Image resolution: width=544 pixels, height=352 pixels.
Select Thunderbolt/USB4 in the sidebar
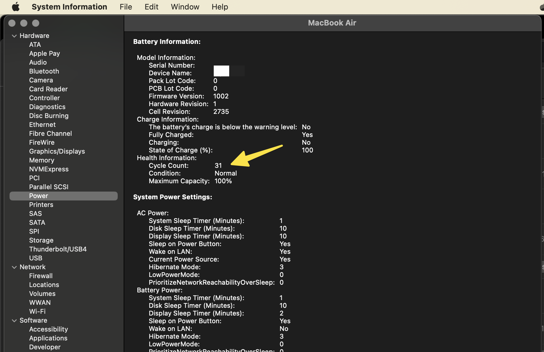tap(58, 249)
